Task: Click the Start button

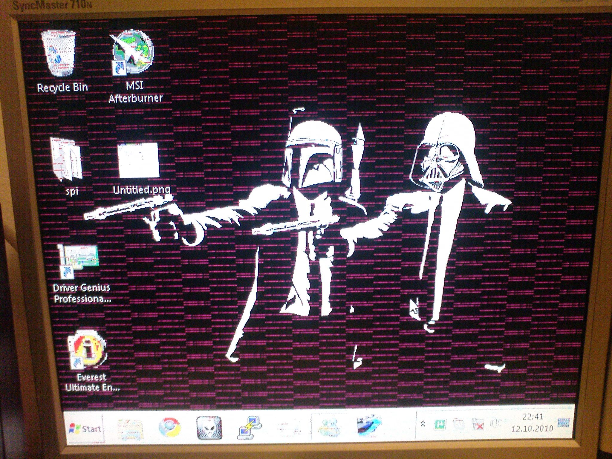Action: coord(85,429)
